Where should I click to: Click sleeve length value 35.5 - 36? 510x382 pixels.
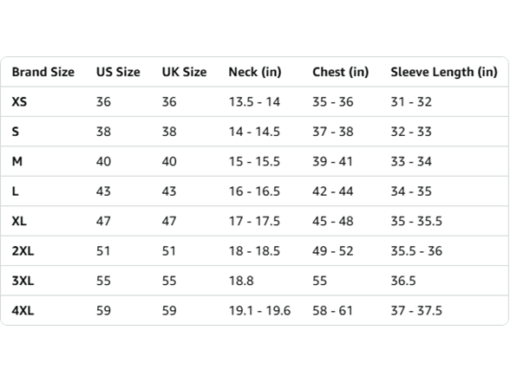pos(416,251)
